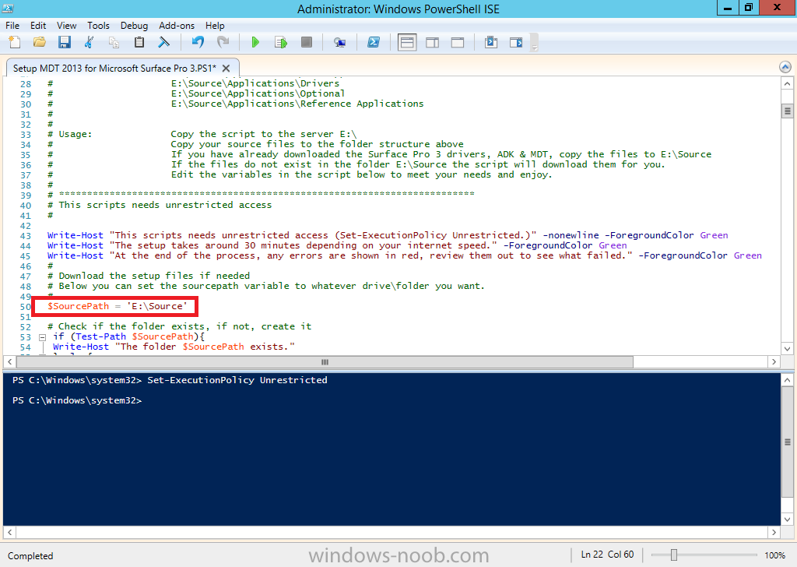Image resolution: width=797 pixels, height=567 pixels.
Task: Click console pane scroll down arrow
Action: 788,519
